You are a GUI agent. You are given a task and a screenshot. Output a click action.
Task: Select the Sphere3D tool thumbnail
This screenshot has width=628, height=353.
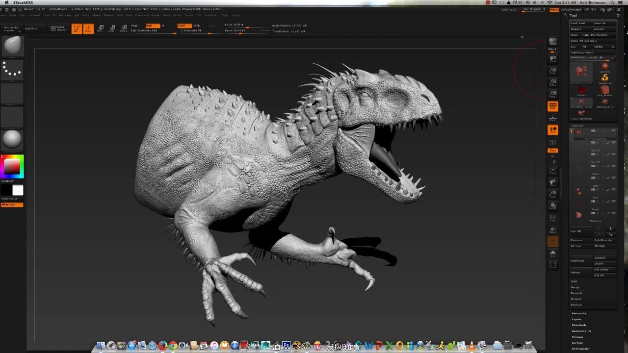605,68
